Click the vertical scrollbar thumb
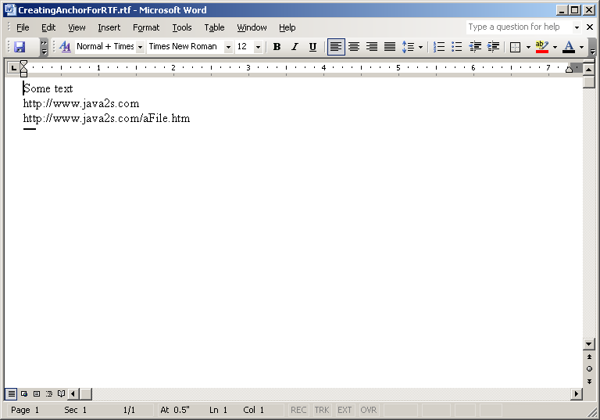This screenshot has height=420, width=600. tap(589, 82)
